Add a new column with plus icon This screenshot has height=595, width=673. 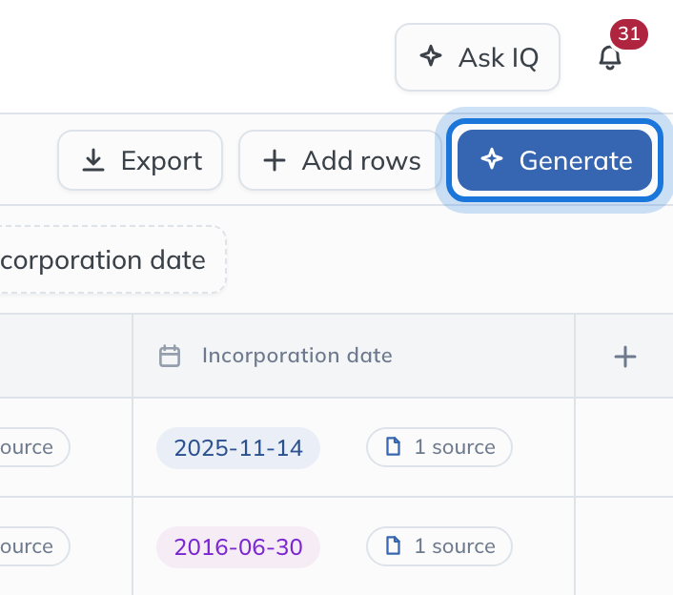click(625, 357)
